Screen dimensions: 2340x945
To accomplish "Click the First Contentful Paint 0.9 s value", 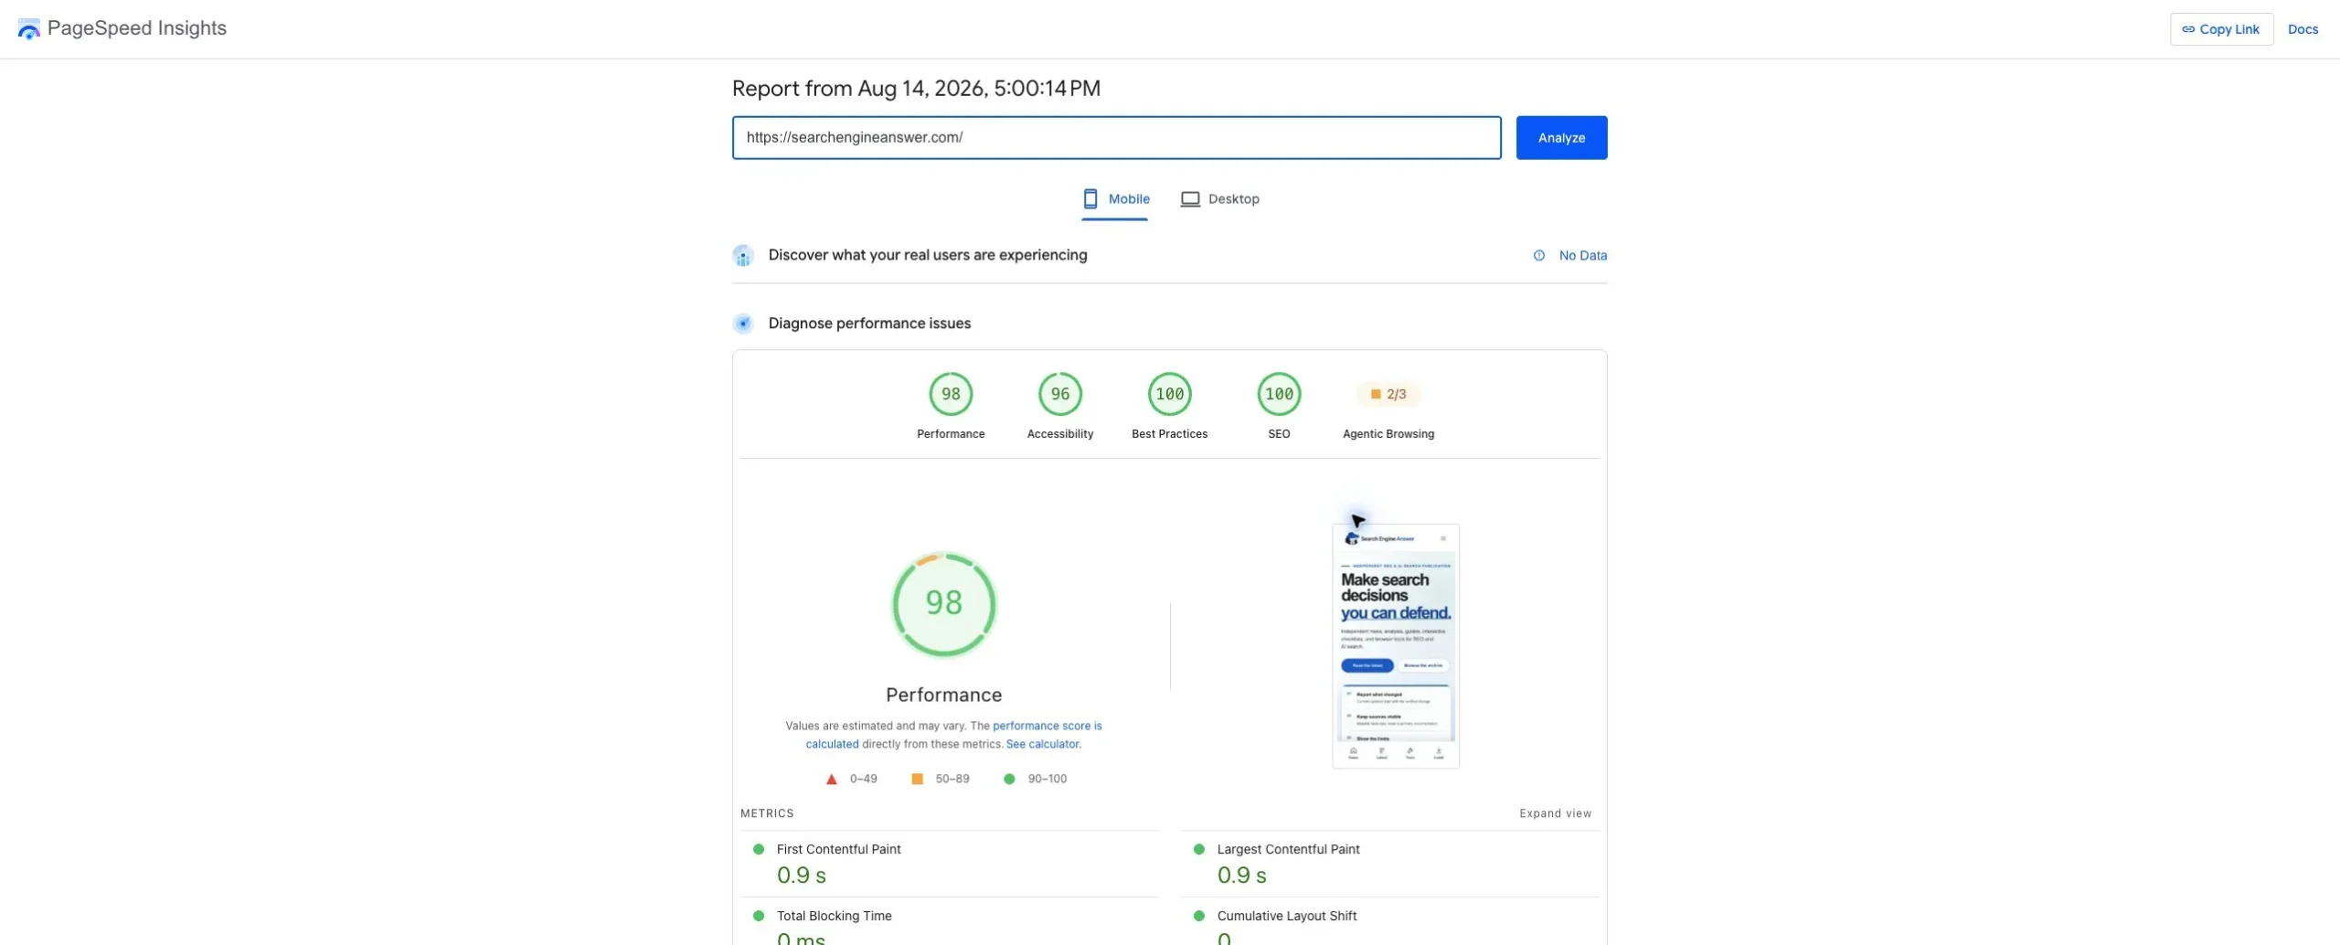I will (x=801, y=876).
